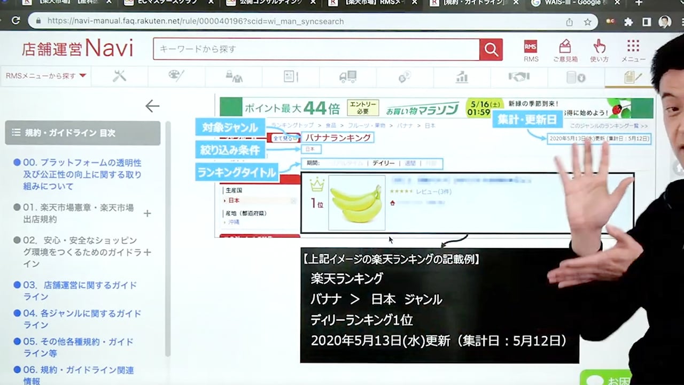Expand 02. 安心・安全なショッピング環境 plus sign
The height and width of the screenshot is (385, 684).
click(x=147, y=252)
